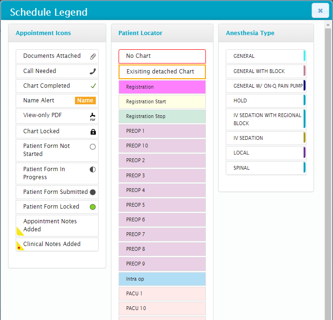Click the No Chart red-bordered box
This screenshot has width=333, height=320.
(162, 56)
